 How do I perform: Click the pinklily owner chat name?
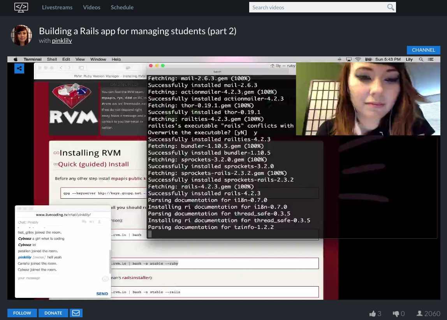[25, 257]
